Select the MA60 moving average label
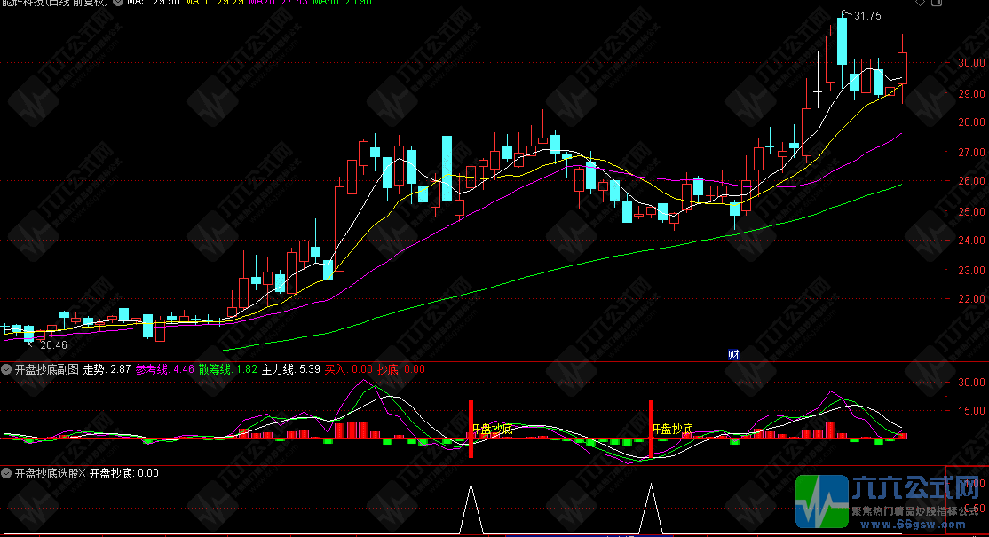This screenshot has width=989, height=537. coord(343,3)
